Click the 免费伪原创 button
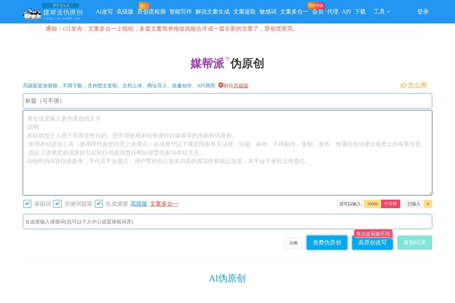 pyautogui.click(x=327, y=243)
